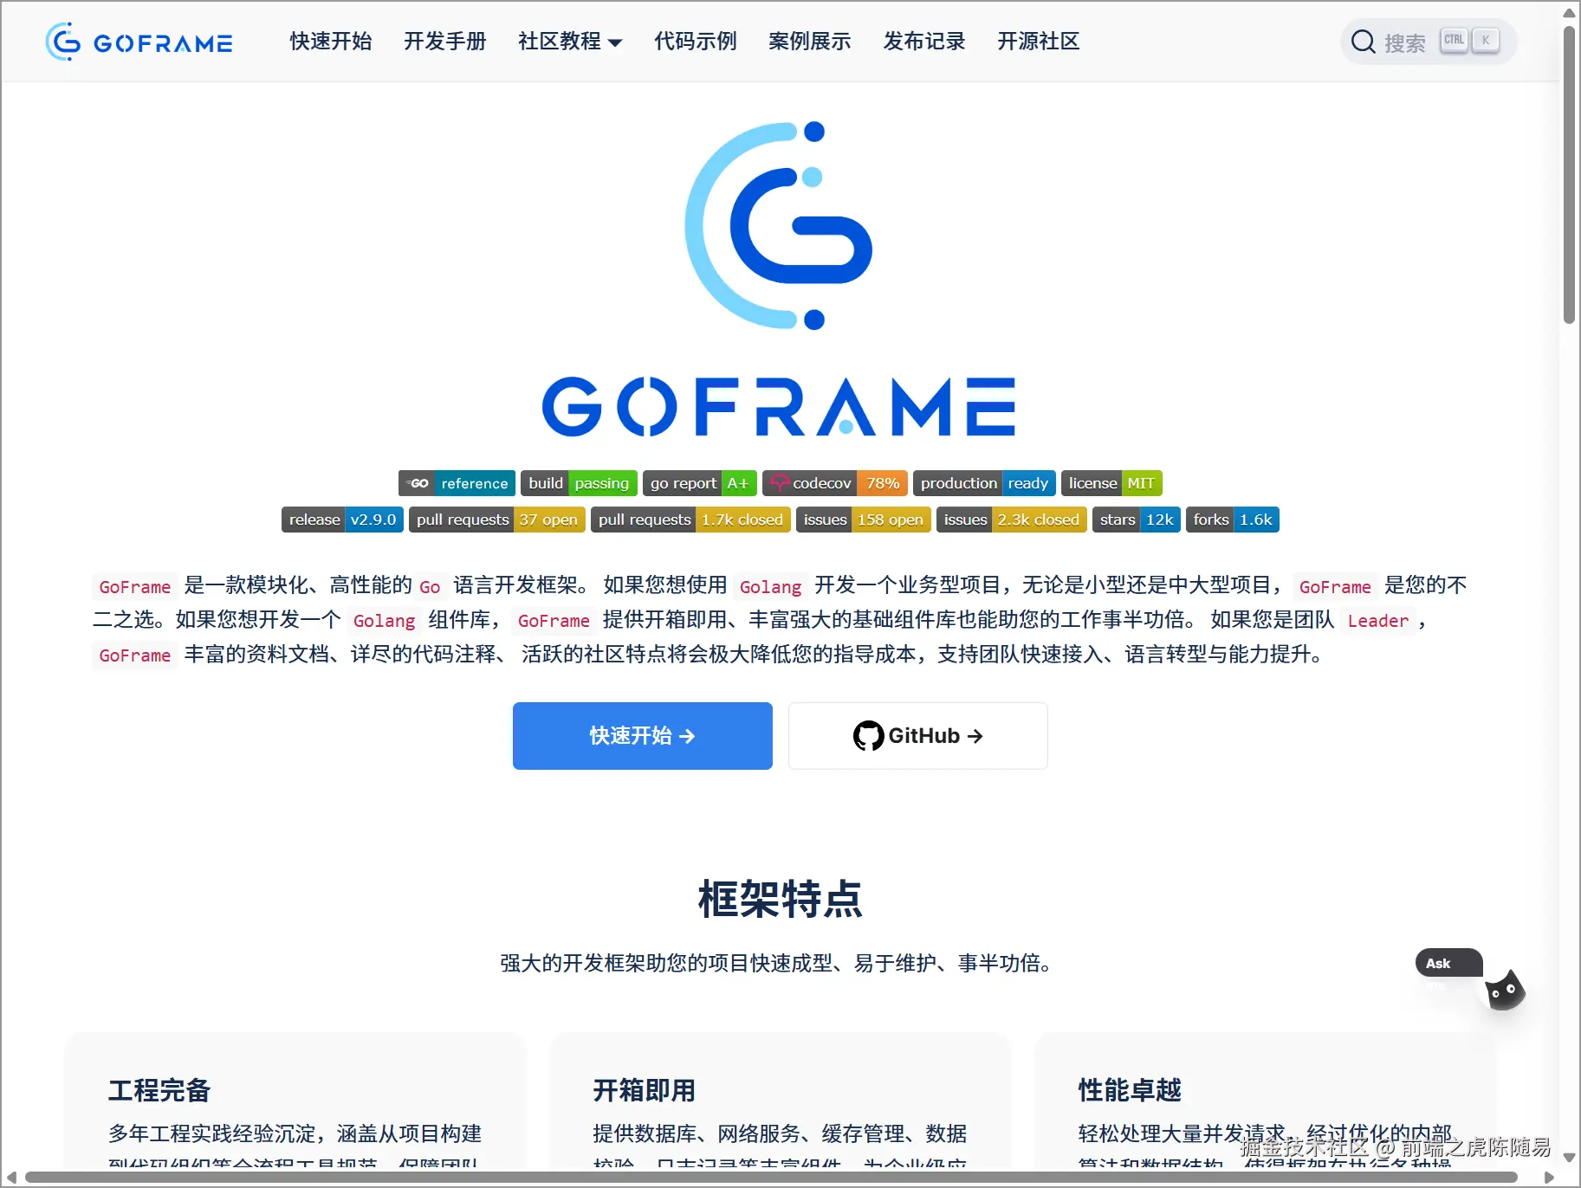
Task: Click the go report A+ badge
Action: tap(699, 483)
